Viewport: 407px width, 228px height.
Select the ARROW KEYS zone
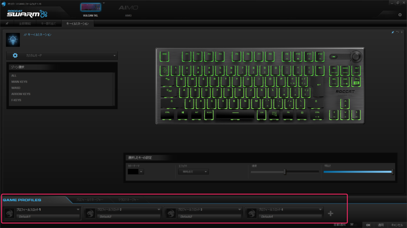[x=21, y=94]
